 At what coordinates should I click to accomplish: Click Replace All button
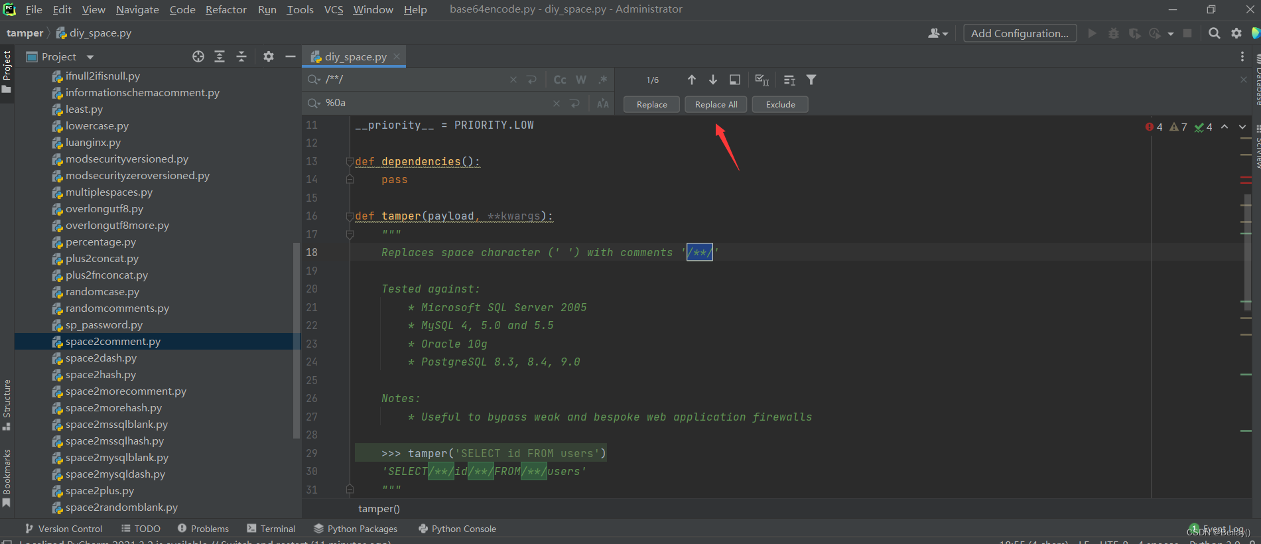click(716, 104)
